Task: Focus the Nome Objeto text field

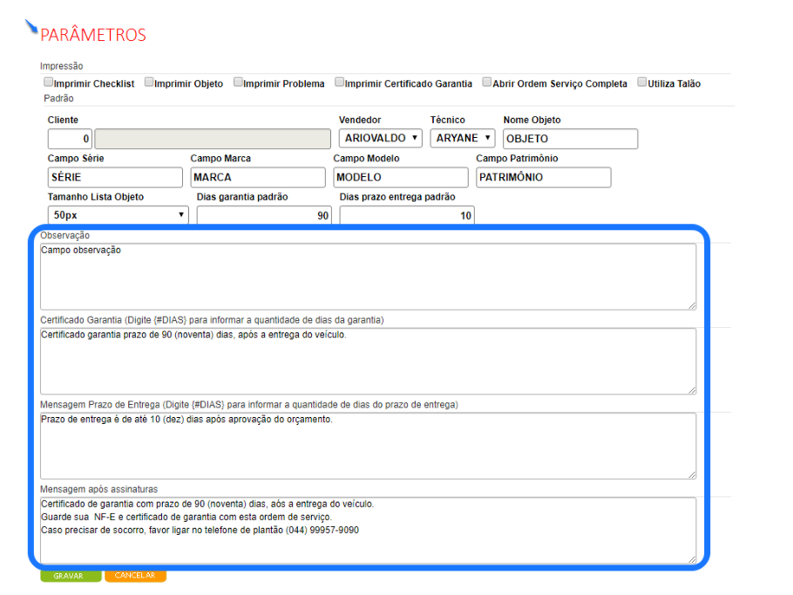Action: [570, 139]
